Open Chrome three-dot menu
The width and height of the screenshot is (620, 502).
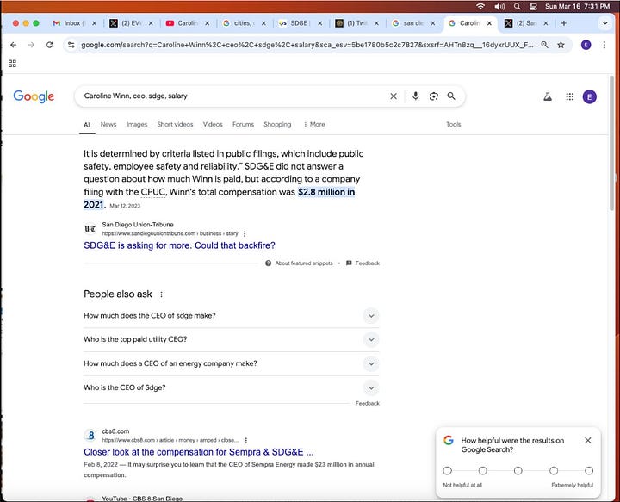pyautogui.click(x=604, y=45)
